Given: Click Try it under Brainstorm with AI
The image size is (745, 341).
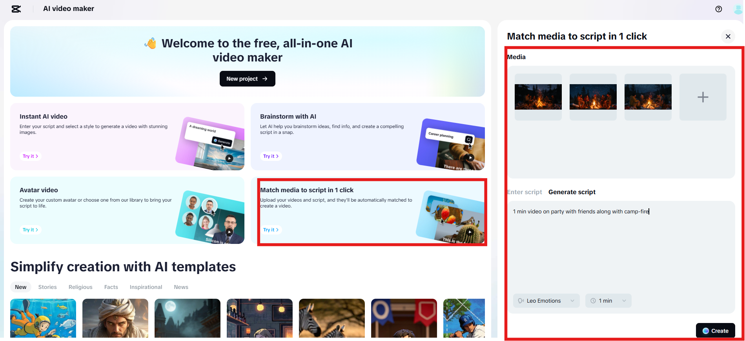Looking at the screenshot, I should pos(271,156).
